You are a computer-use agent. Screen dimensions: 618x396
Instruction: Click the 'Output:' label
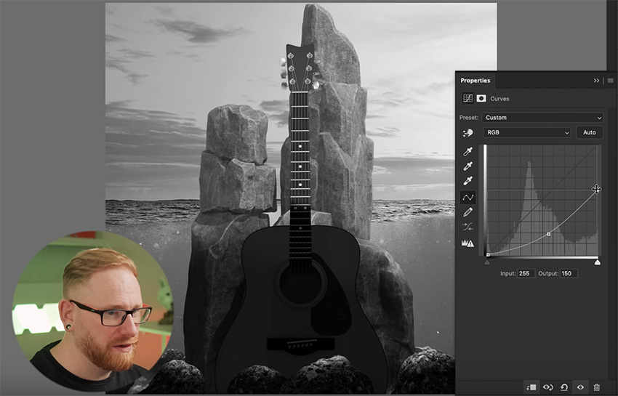click(x=548, y=273)
